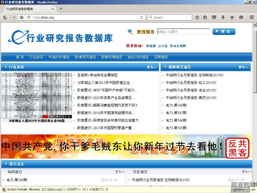Go back using the browser back arrow
The image size is (257, 193).
pos(14,17)
